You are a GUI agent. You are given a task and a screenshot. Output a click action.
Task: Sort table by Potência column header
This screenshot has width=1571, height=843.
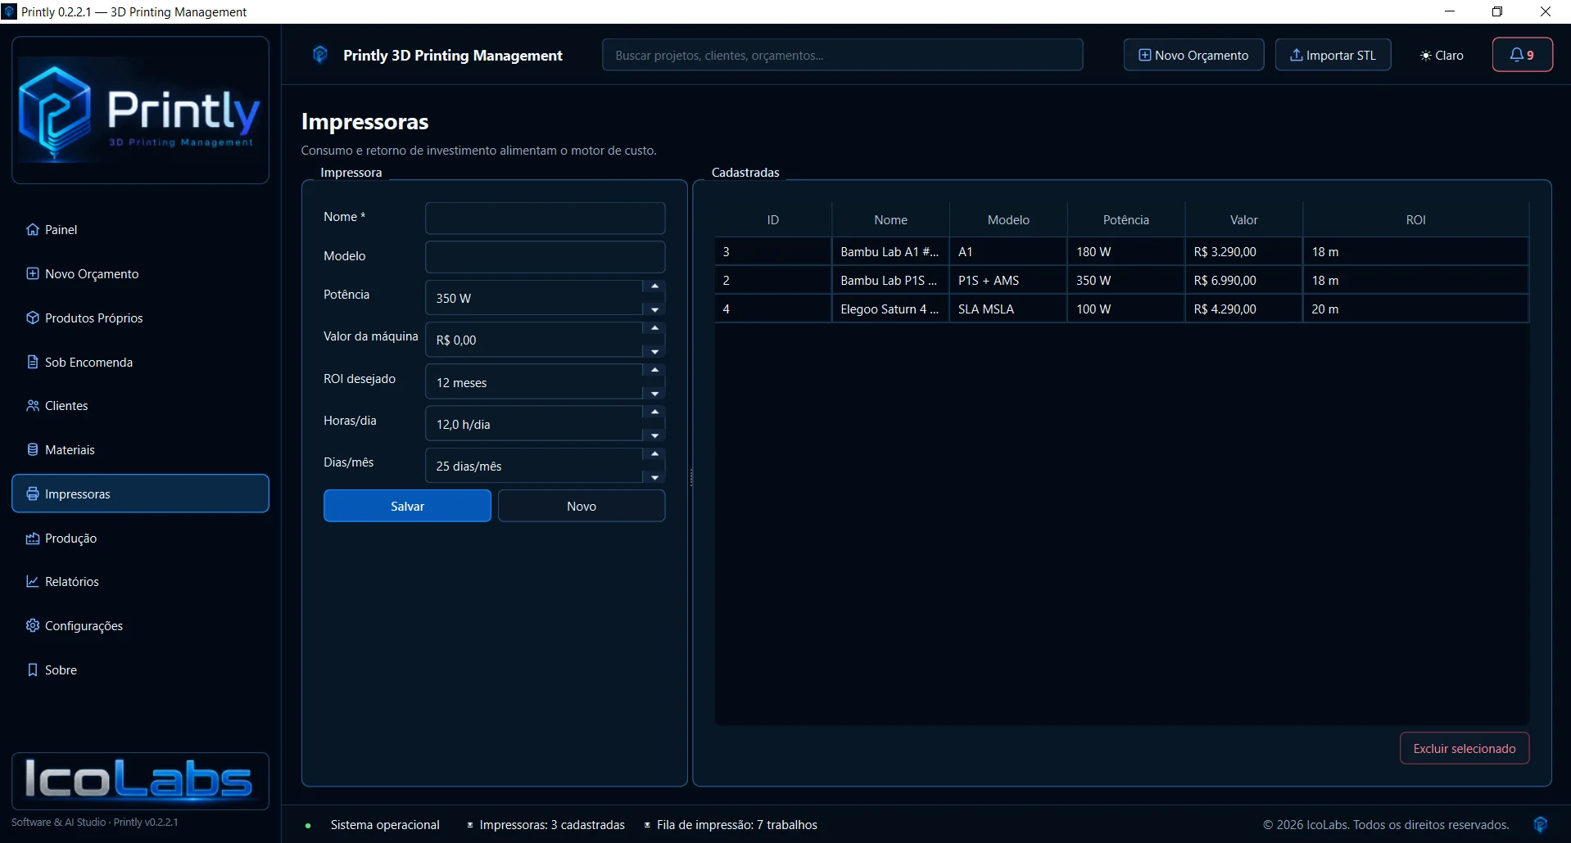coord(1126,219)
